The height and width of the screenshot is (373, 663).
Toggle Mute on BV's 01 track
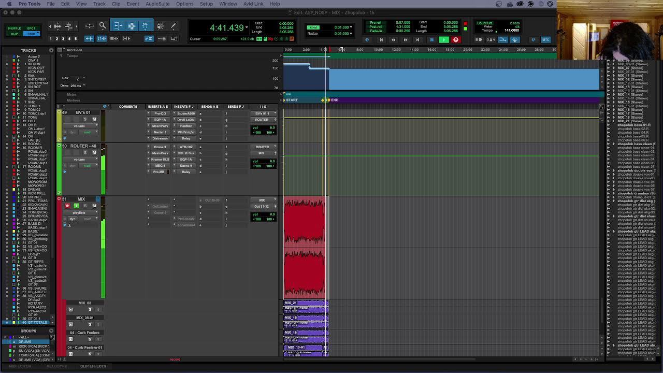point(94,119)
